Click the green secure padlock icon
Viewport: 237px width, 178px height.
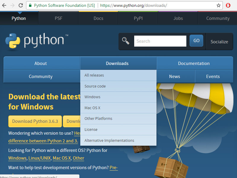tap(30, 5)
